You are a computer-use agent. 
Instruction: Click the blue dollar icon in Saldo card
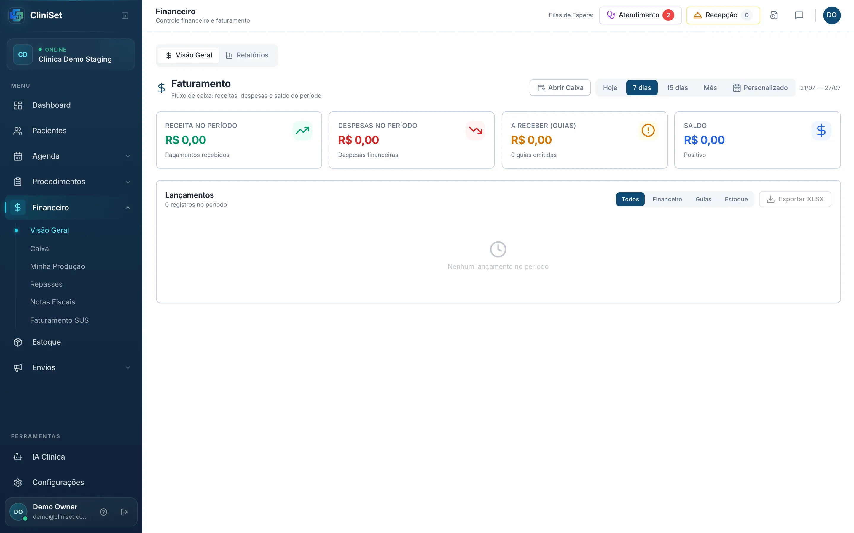(821, 130)
